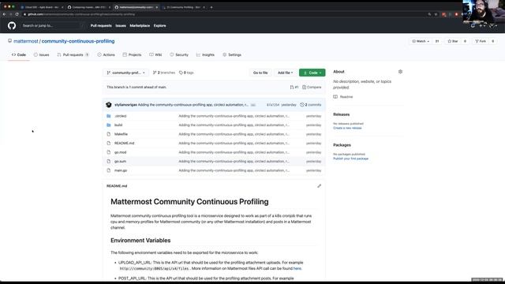505x284 pixels.
Task: Open the Releases heading link
Action: tap(341, 114)
